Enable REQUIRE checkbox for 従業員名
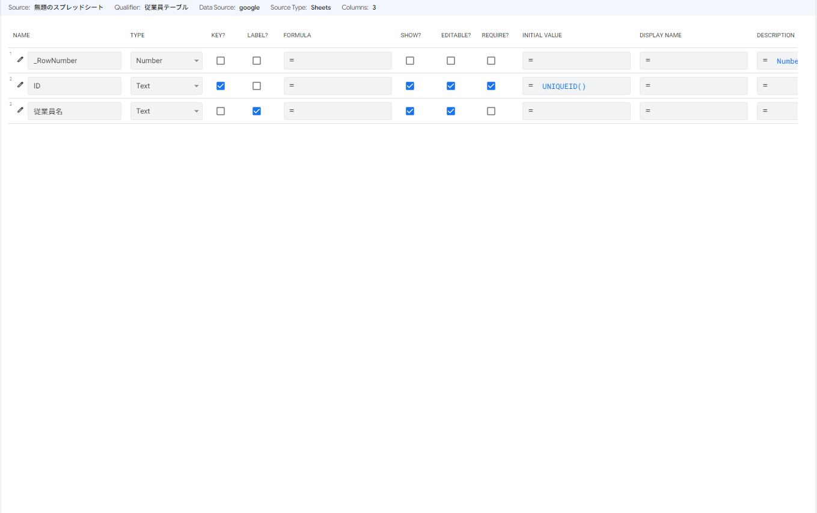The image size is (817, 513). (491, 111)
